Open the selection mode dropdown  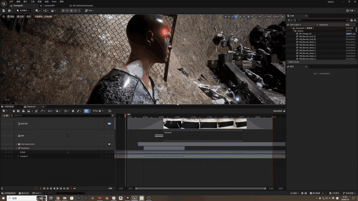tap(23, 10)
